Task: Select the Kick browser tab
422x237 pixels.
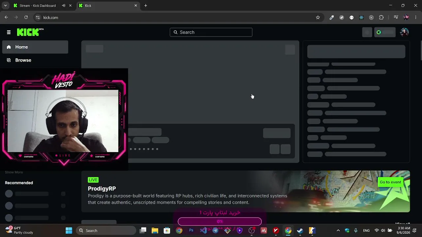Action: click(108, 6)
